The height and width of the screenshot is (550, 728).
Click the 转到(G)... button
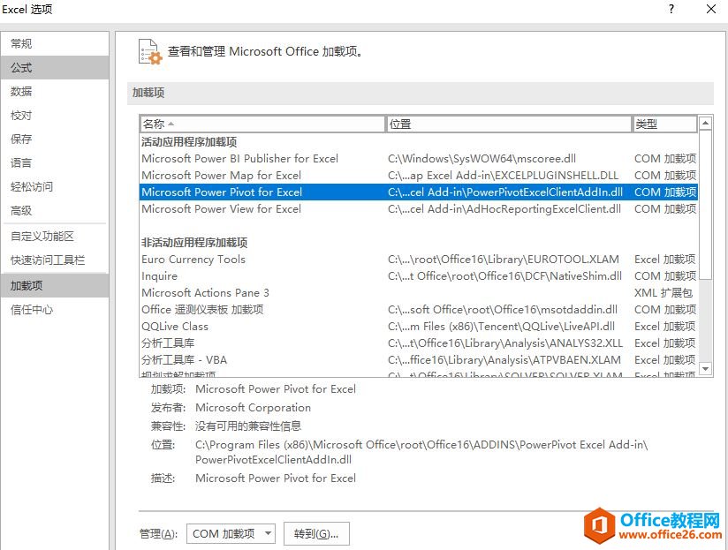coord(316,534)
